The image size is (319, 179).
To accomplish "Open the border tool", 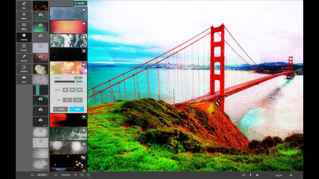I will [x=24, y=47].
